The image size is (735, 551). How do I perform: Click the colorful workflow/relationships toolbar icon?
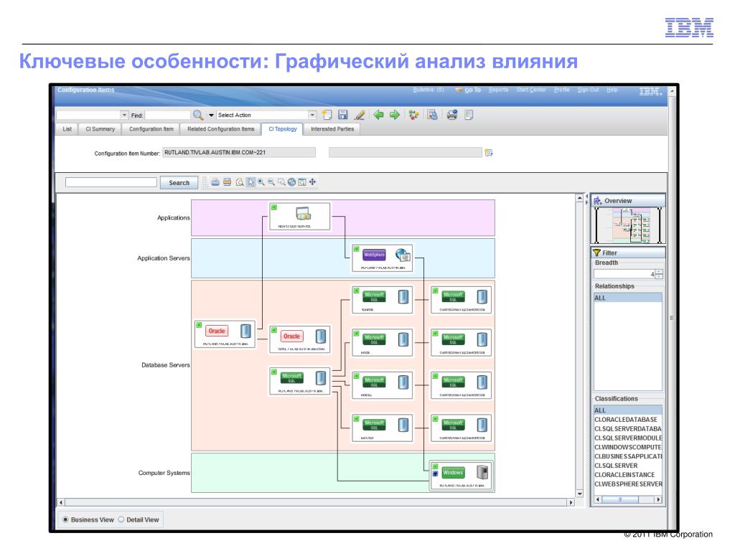point(413,115)
